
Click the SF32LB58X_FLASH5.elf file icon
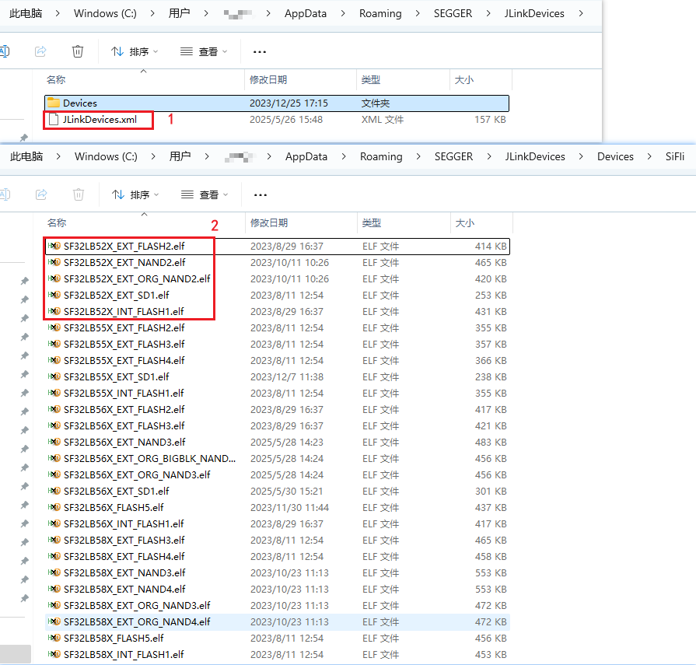(x=54, y=638)
